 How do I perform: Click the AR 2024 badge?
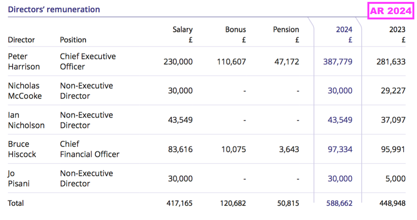[391, 11]
